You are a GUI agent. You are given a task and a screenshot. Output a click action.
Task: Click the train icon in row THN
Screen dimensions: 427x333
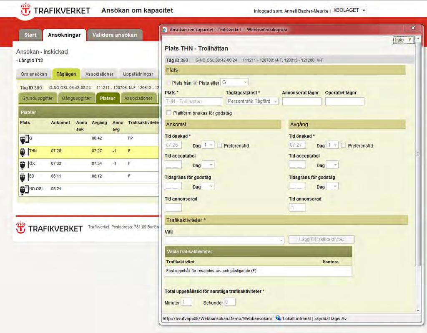[x=23, y=153]
